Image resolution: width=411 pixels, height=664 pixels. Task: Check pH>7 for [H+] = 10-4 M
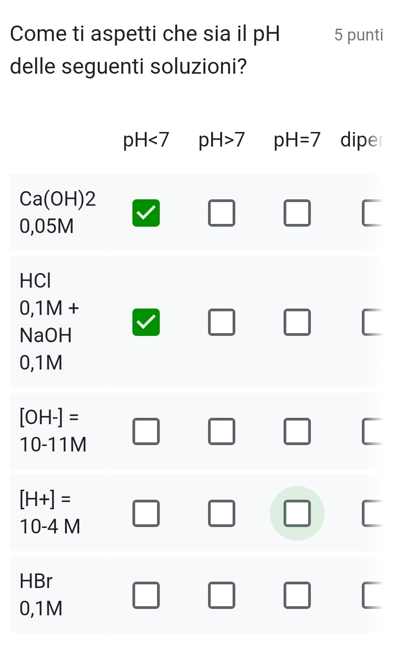[x=222, y=513]
